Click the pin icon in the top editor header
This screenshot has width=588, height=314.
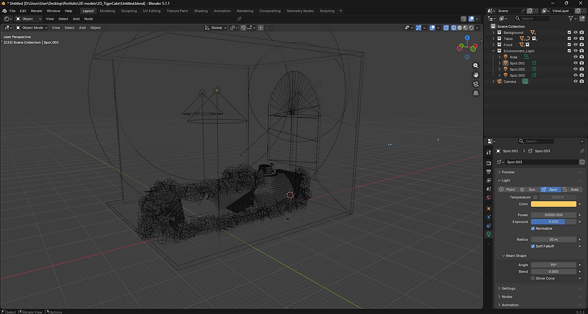click(x=239, y=19)
